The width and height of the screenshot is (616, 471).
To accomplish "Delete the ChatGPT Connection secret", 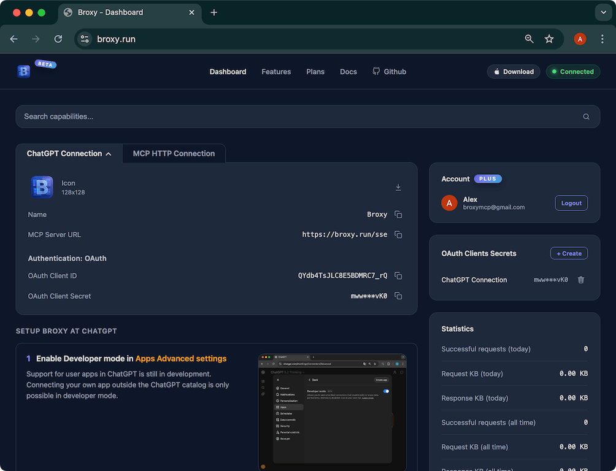I will 580,280.
